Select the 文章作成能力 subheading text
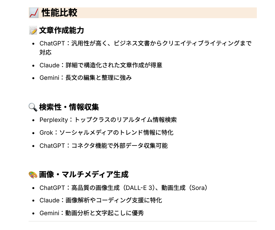 tap(62, 31)
